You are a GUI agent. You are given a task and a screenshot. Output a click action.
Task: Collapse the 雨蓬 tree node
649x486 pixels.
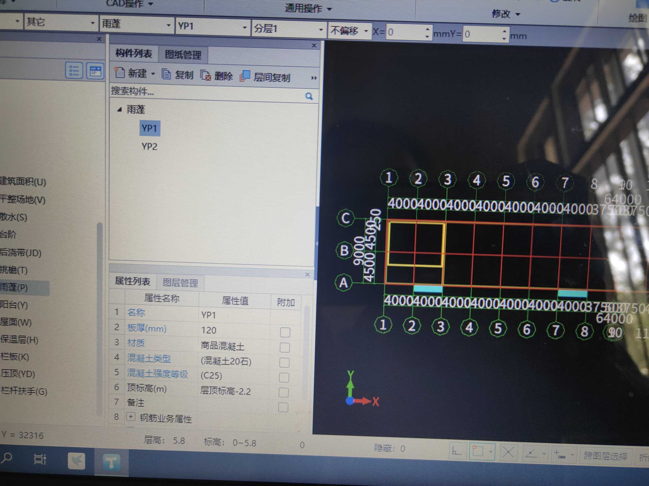[119, 110]
